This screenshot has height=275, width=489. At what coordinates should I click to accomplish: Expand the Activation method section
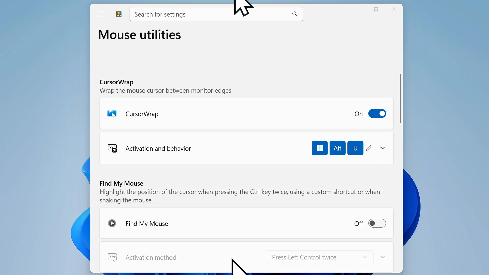pos(383,257)
